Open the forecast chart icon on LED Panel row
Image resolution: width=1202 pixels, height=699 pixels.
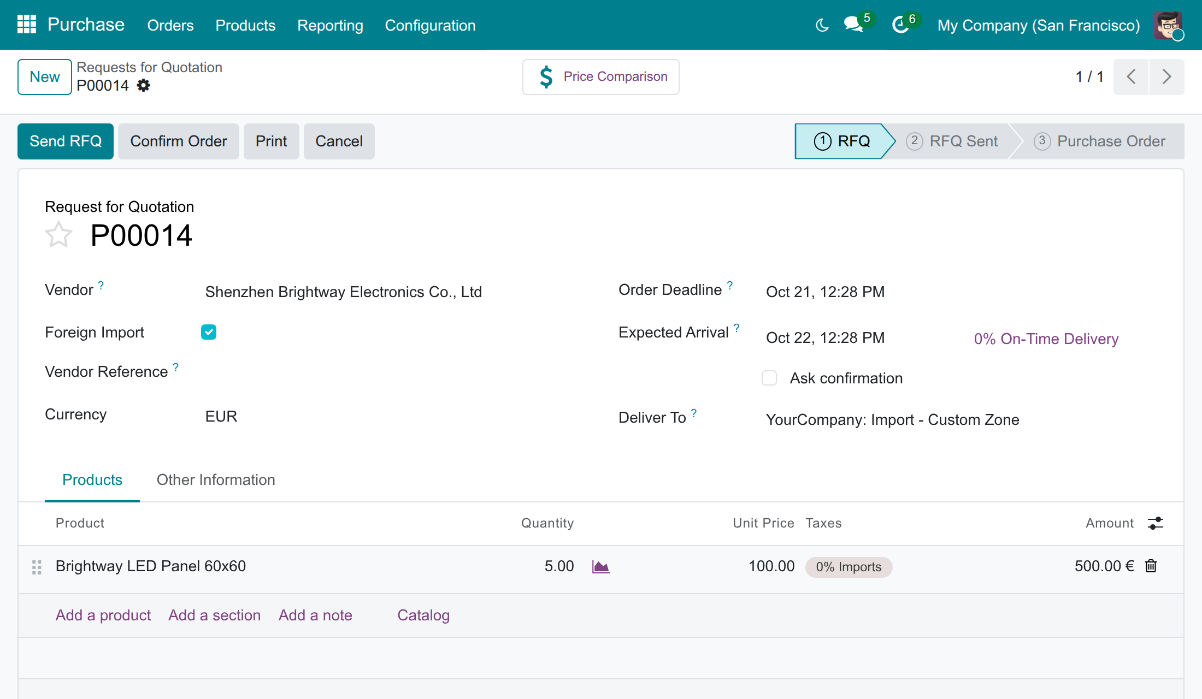tap(600, 567)
